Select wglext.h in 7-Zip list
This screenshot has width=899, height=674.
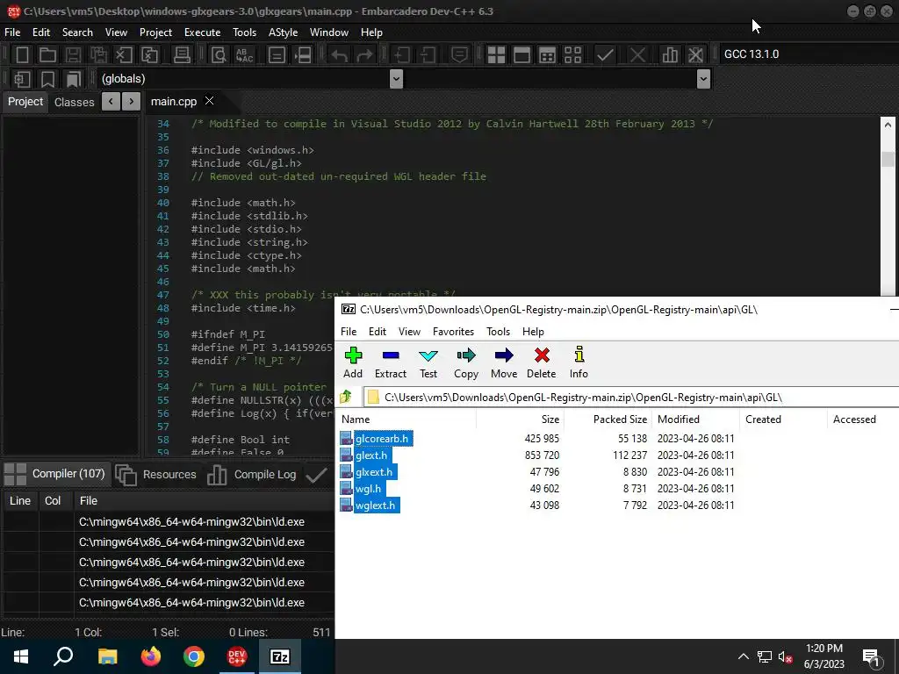[x=375, y=505]
